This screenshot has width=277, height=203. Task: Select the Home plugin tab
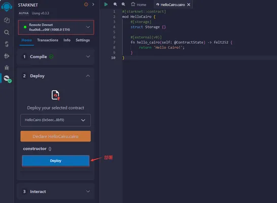tap(27, 40)
